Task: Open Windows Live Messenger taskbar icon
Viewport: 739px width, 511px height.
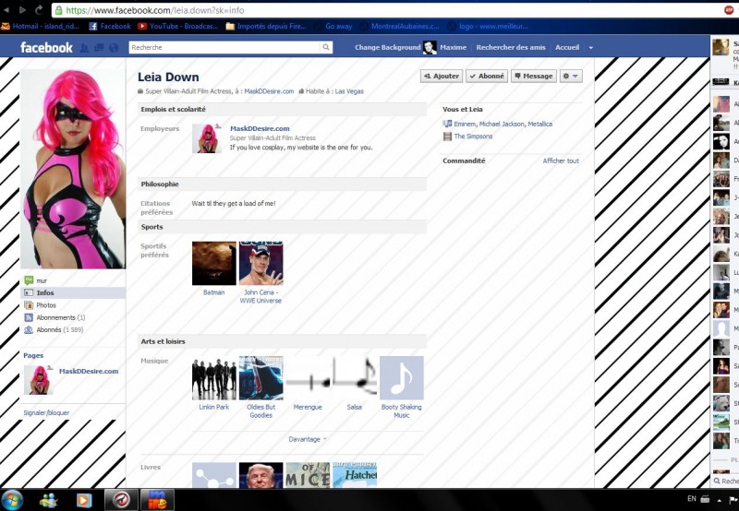Action: tap(49, 500)
